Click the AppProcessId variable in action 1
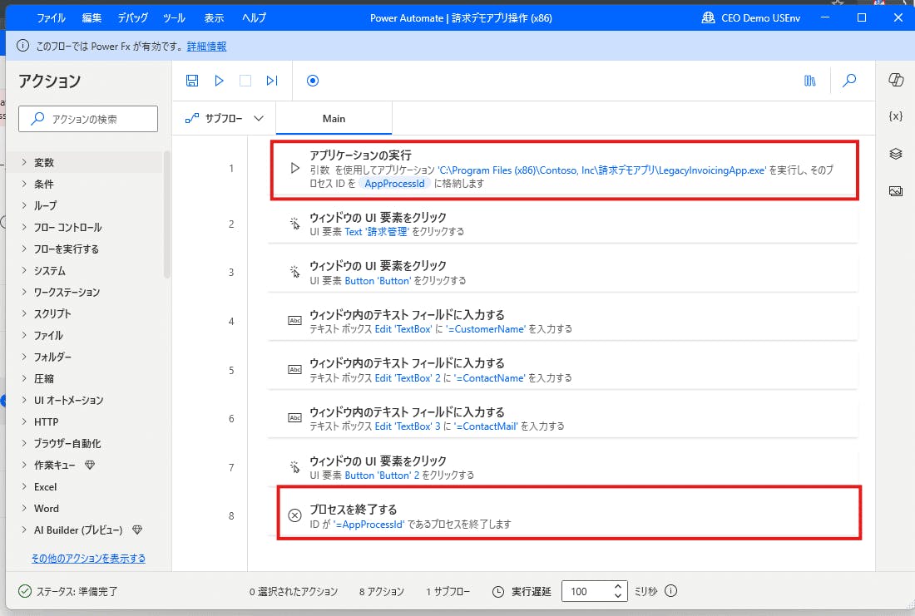915x616 pixels. point(394,183)
